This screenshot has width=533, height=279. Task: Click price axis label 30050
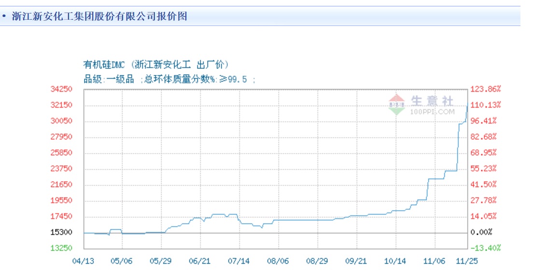point(61,121)
